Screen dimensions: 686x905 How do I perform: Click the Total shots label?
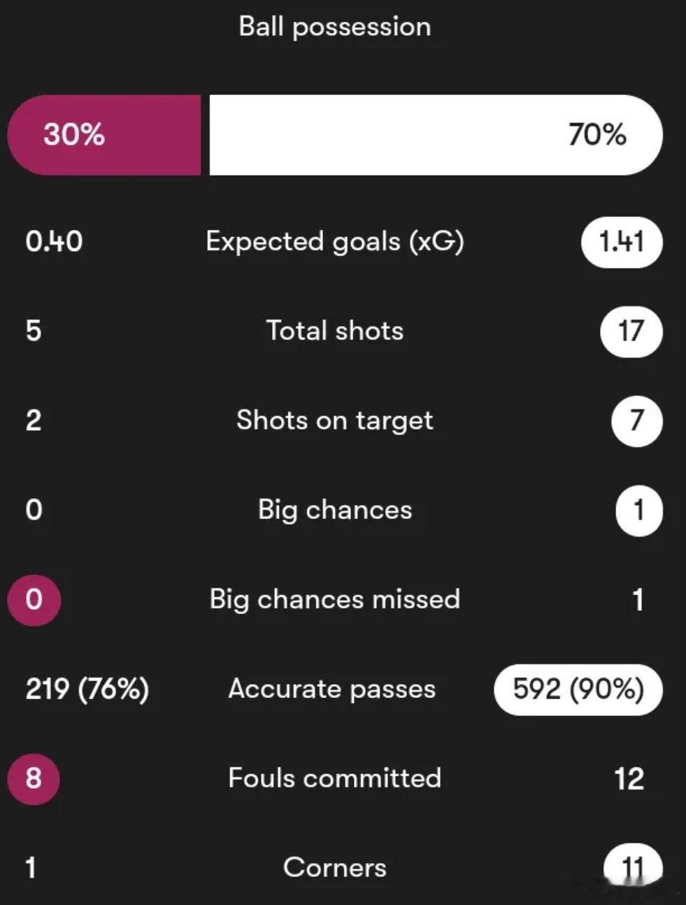[335, 331]
